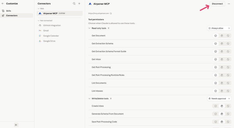
Task: Set Save Post-Processing Code to always allow
Action: coord(215,122)
